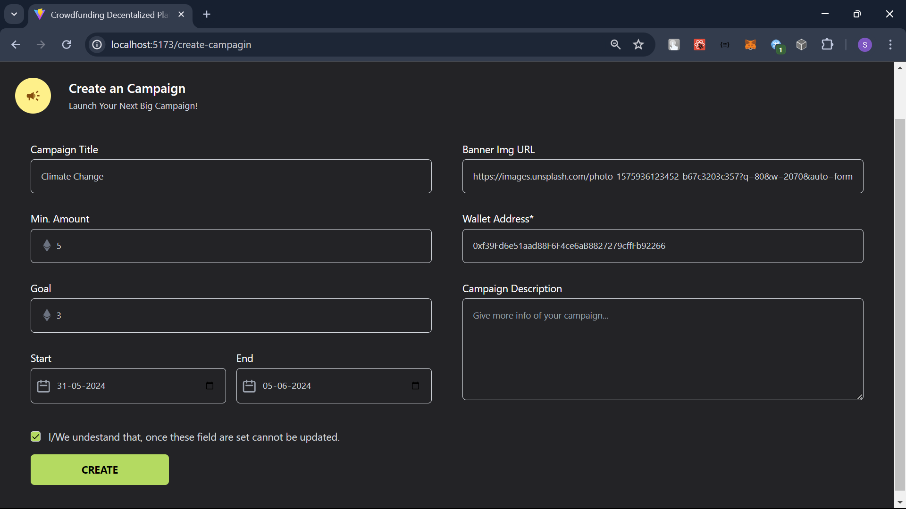This screenshot has width=906, height=509.
Task: Click the Ethereum icon in Min. Amount field
Action: 47,246
